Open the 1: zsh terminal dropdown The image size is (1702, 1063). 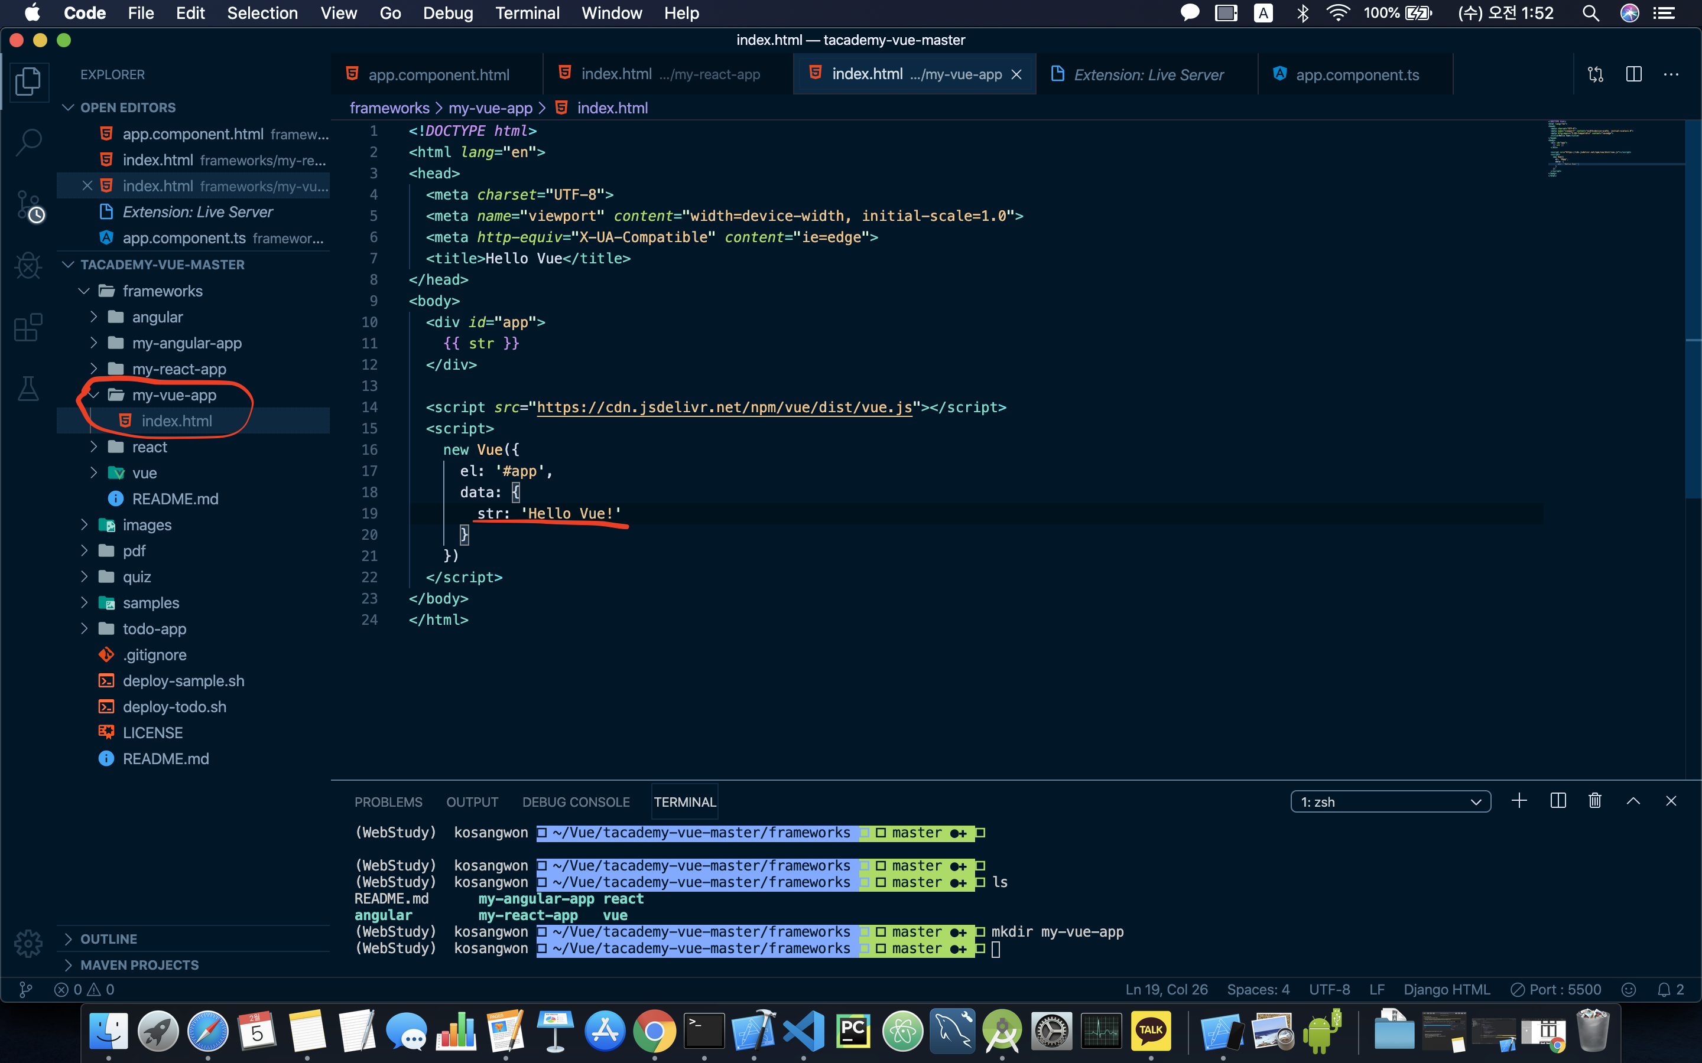pyautogui.click(x=1391, y=802)
